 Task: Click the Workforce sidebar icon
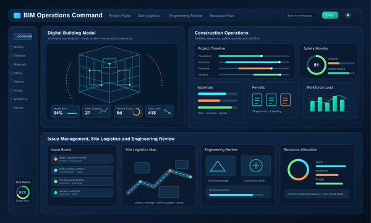pyautogui.click(x=11, y=99)
